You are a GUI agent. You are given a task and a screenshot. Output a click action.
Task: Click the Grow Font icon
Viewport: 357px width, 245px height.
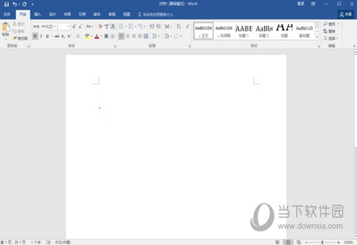(x=74, y=27)
